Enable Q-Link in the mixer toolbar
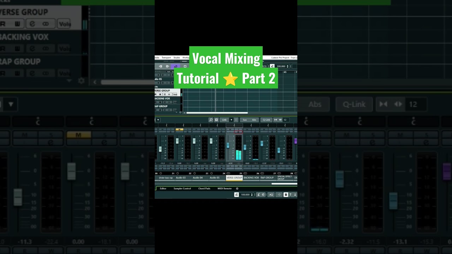 [267, 120]
